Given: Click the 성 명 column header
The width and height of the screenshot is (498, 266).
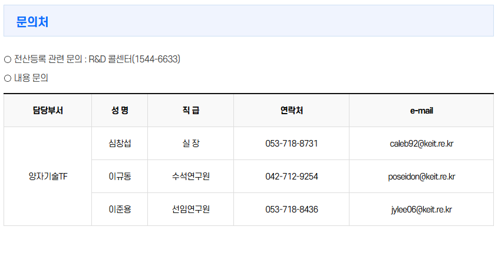Looking at the screenshot, I should (120, 111).
